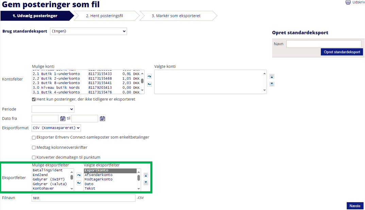The width and height of the screenshot is (365, 210).
Task: Enable 'Eksporter Erhverv Connect-samleposter som enkeltbetalinger'
Action: [x=34, y=138]
